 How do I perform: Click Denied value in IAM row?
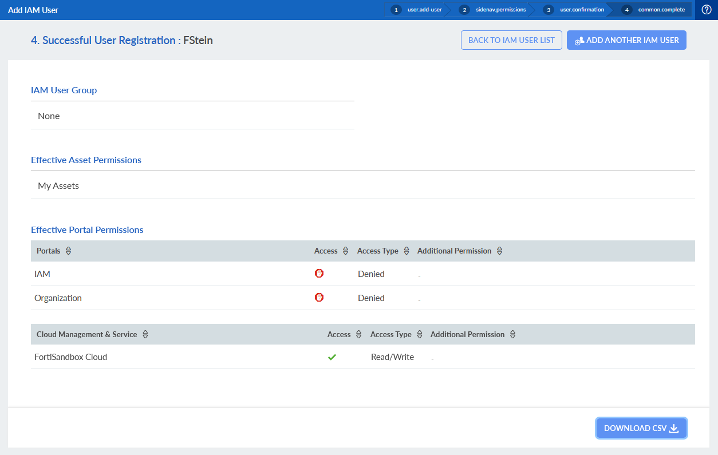(371, 274)
